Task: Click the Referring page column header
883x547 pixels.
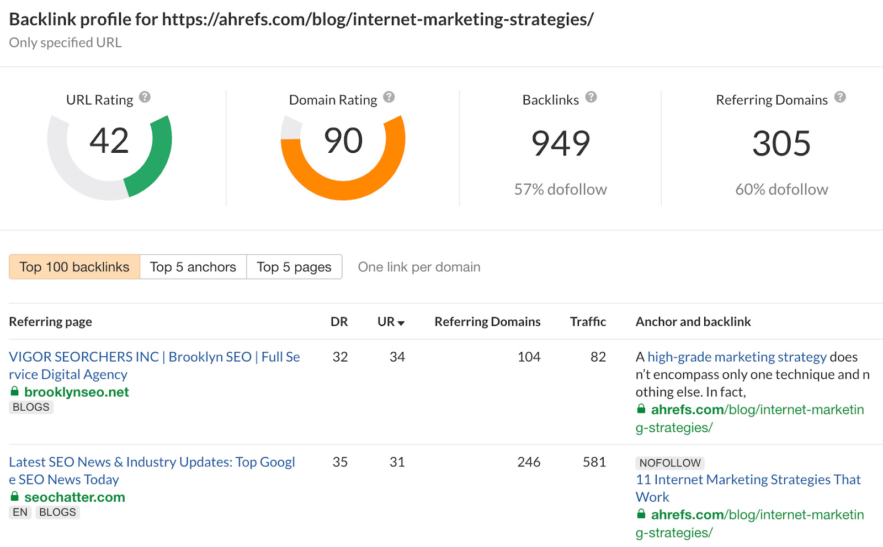Action: [x=51, y=321]
